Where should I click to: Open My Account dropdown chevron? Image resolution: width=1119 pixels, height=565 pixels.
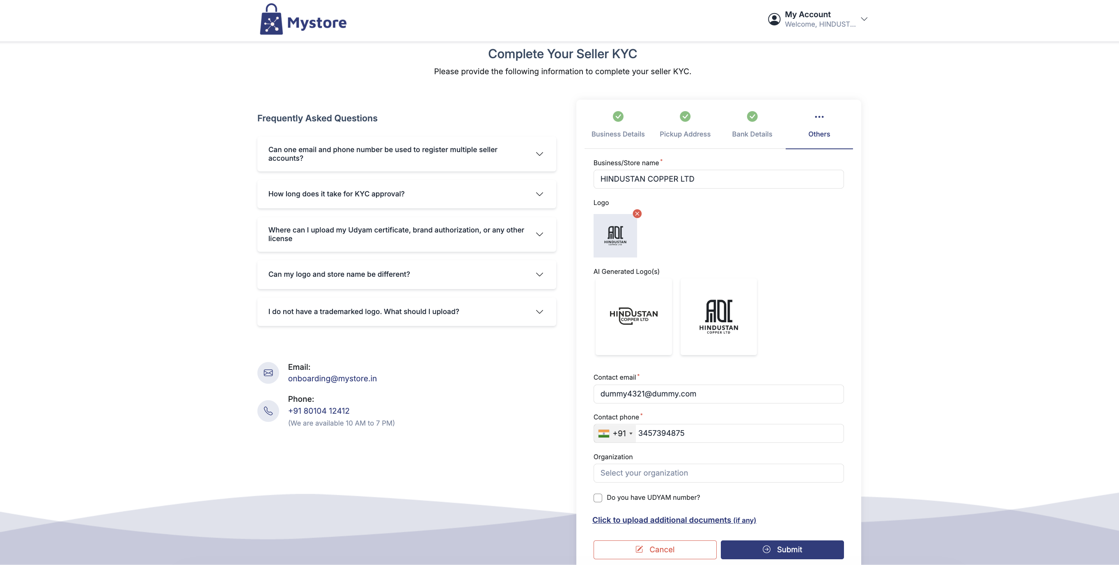(864, 19)
